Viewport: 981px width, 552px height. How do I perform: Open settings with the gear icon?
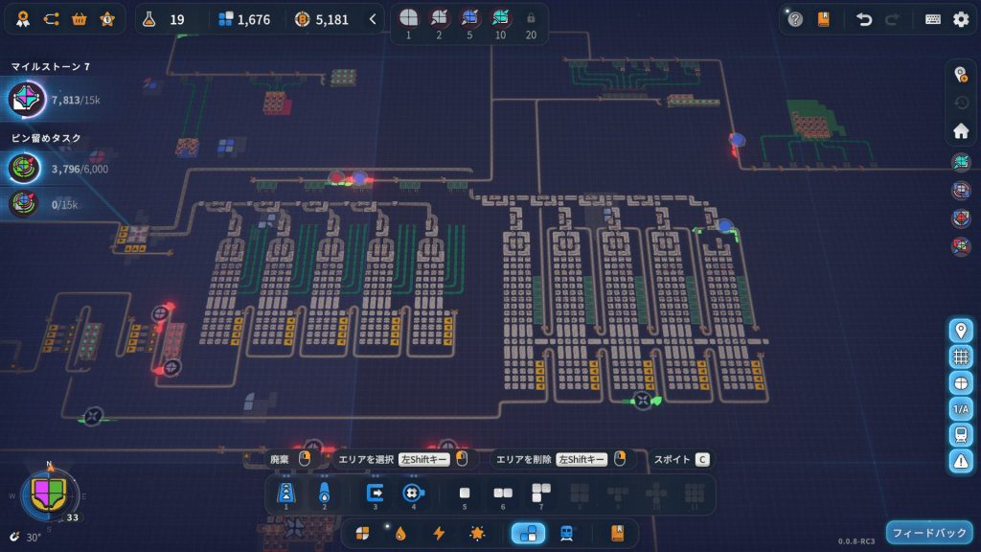[961, 19]
